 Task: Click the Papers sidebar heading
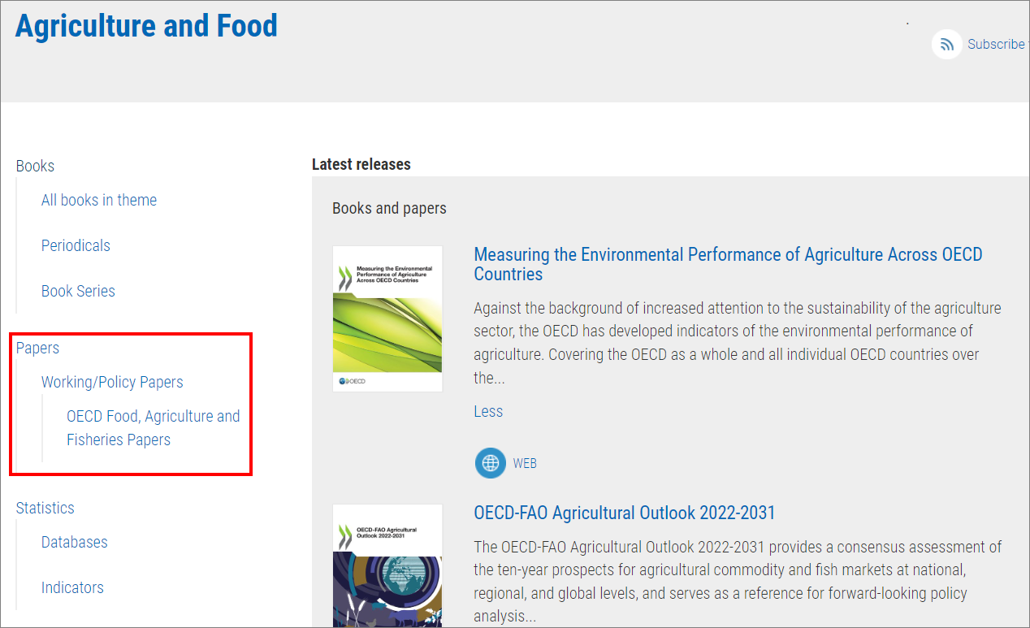(37, 348)
